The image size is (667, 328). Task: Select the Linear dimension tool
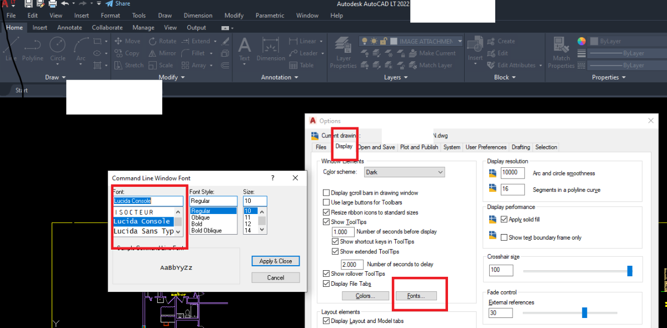click(302, 41)
